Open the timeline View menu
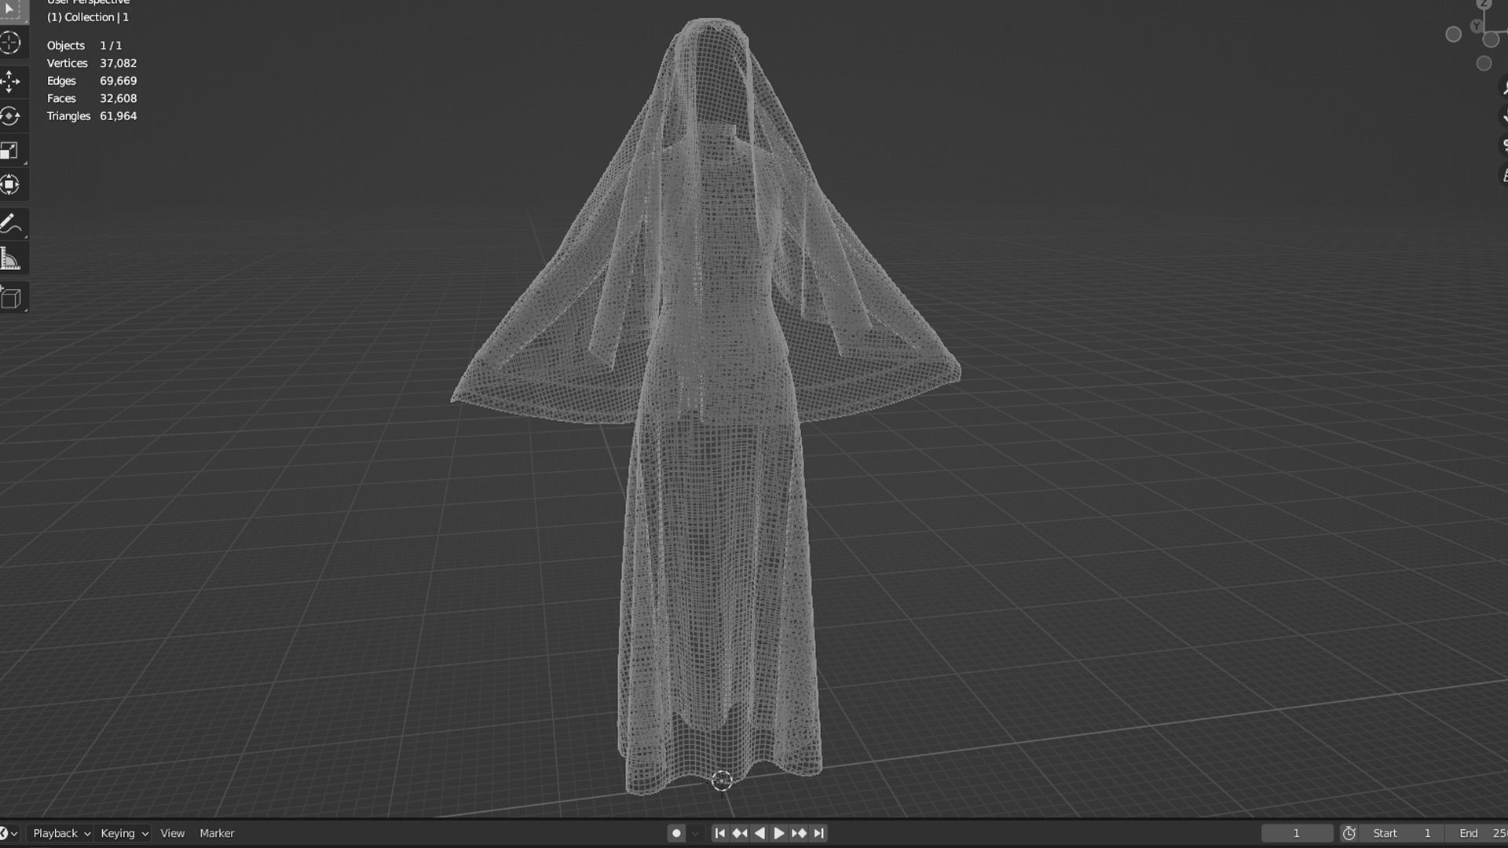 click(172, 833)
